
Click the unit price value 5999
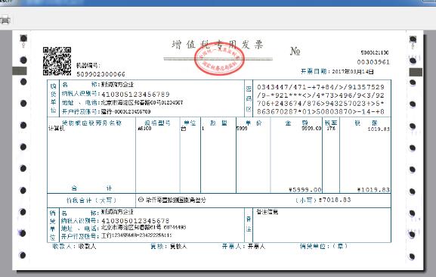click(x=242, y=129)
